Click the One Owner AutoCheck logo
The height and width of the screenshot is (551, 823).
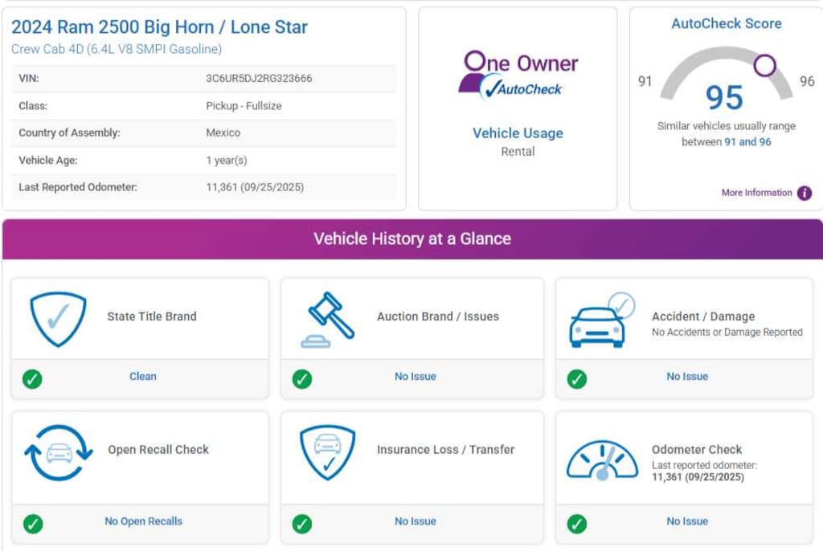click(518, 76)
